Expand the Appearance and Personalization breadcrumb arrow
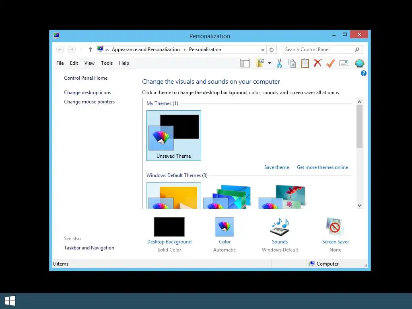This screenshot has height=309, width=412. pos(184,49)
